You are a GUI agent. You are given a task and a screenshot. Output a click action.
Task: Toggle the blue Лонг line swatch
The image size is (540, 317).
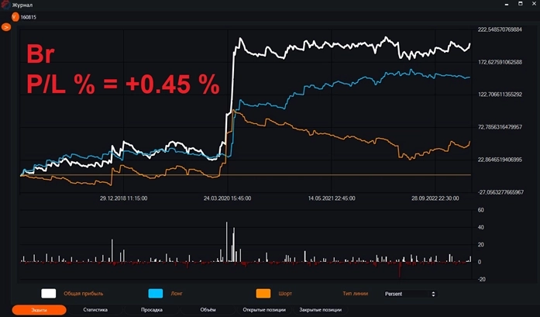155,294
